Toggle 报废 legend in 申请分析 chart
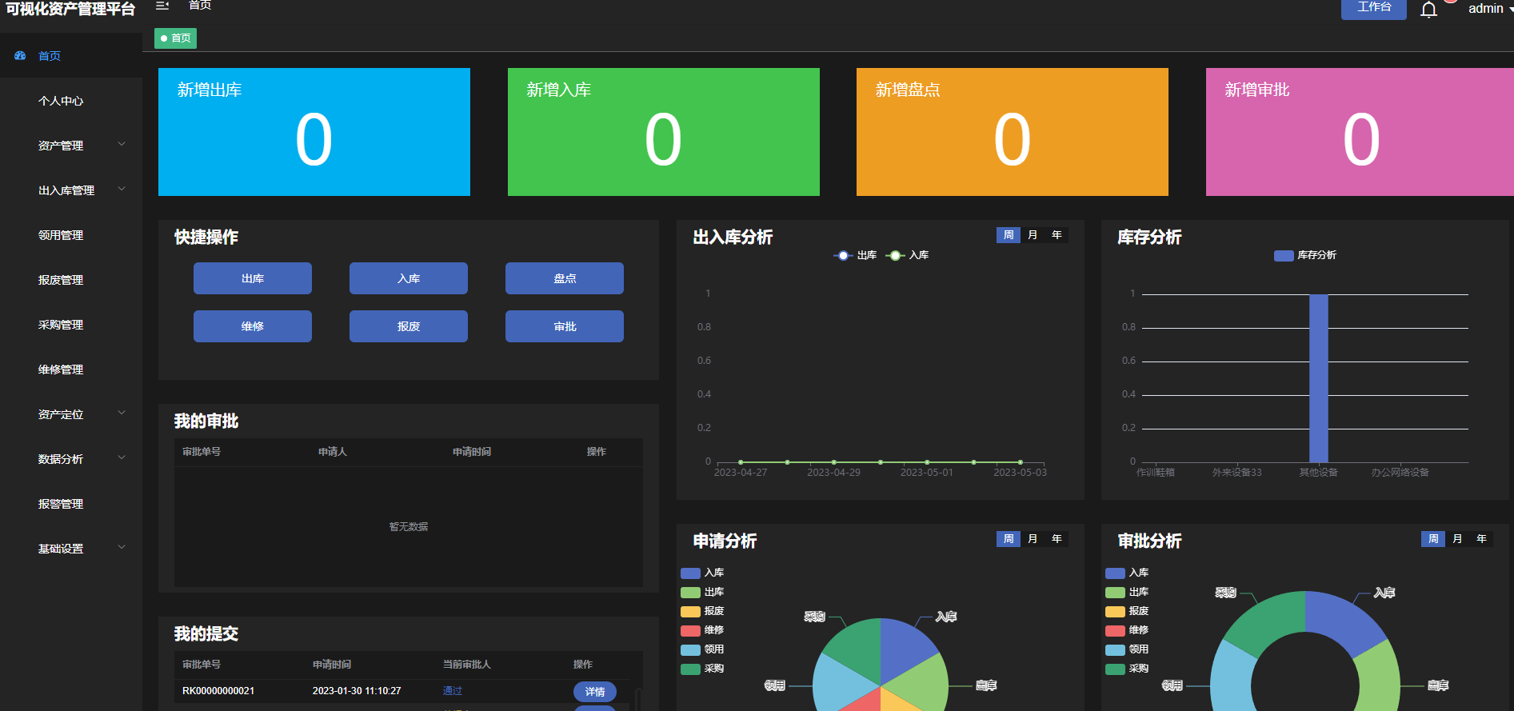 [x=702, y=611]
